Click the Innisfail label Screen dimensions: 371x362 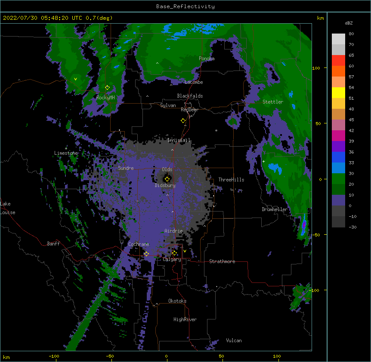[179, 140]
